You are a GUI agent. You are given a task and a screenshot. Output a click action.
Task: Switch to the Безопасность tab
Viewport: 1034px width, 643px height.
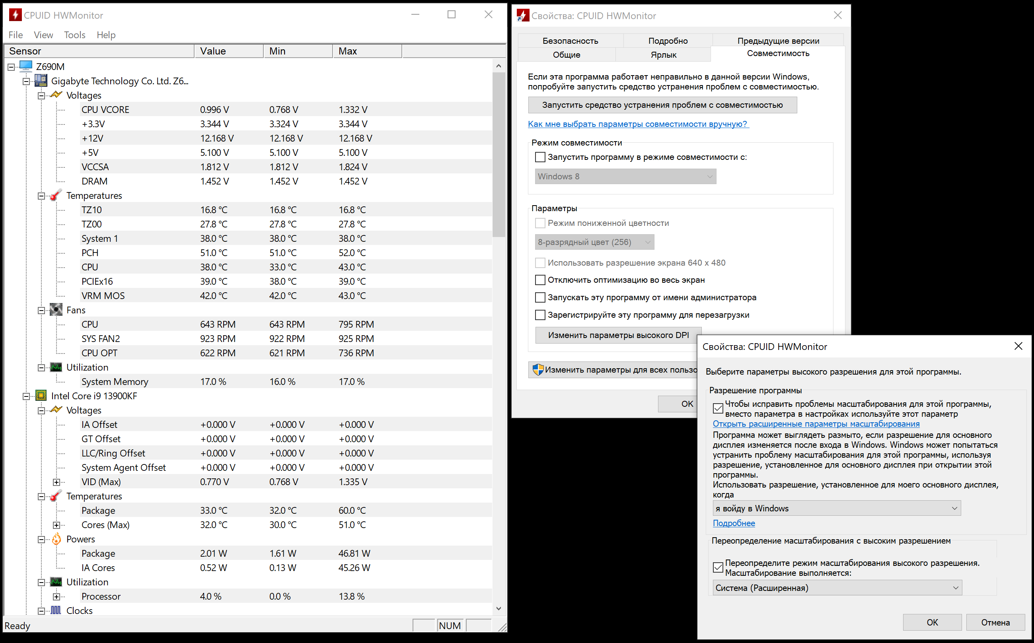coord(571,41)
